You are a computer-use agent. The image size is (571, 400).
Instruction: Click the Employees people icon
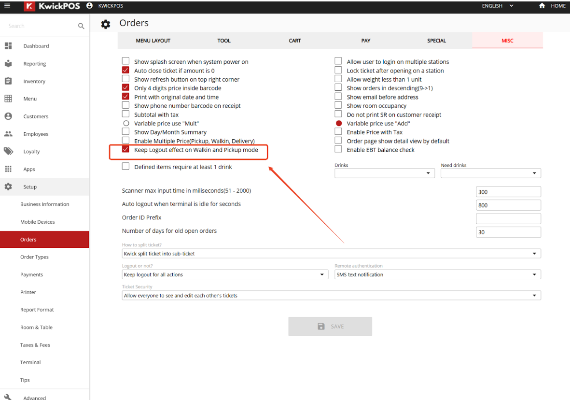(8, 134)
